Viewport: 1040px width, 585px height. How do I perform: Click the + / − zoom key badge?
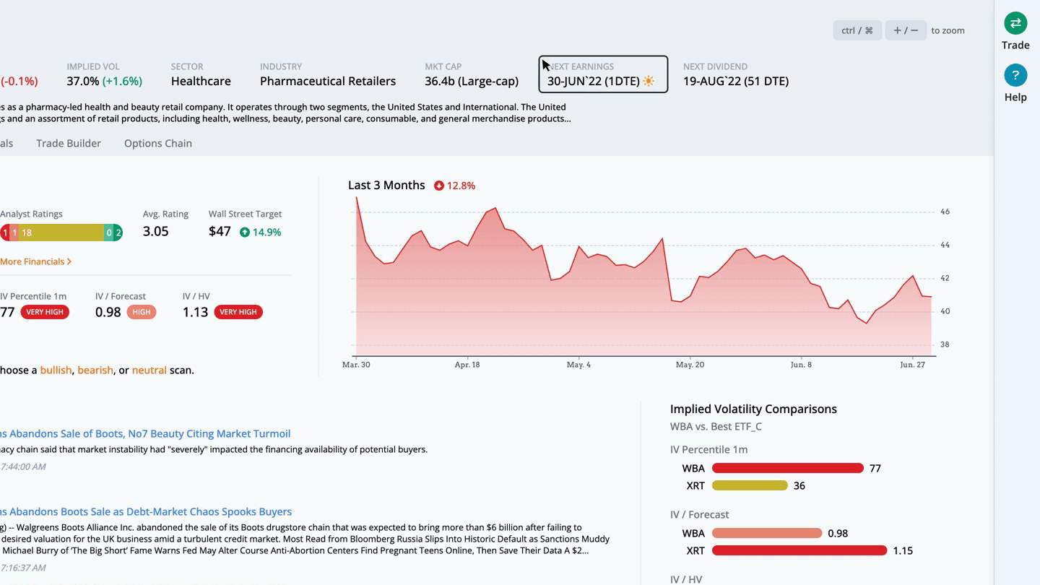pos(906,30)
